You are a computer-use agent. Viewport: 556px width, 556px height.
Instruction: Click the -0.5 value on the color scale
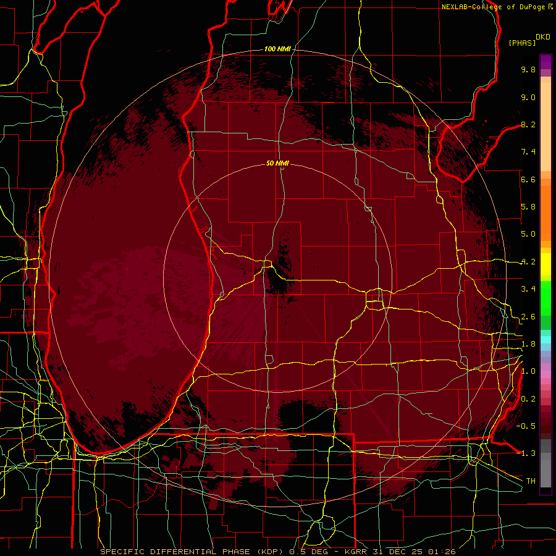pyautogui.click(x=526, y=426)
